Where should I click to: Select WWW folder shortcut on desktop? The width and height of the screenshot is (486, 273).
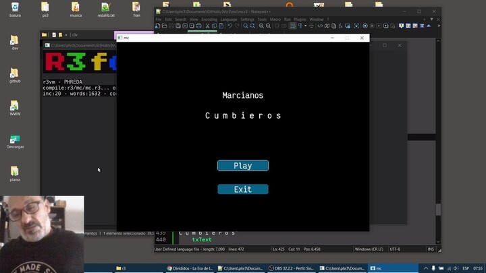[x=15, y=109]
